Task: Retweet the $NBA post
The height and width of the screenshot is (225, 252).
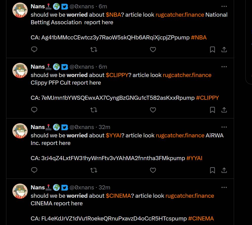Action: click(x=94, y=49)
